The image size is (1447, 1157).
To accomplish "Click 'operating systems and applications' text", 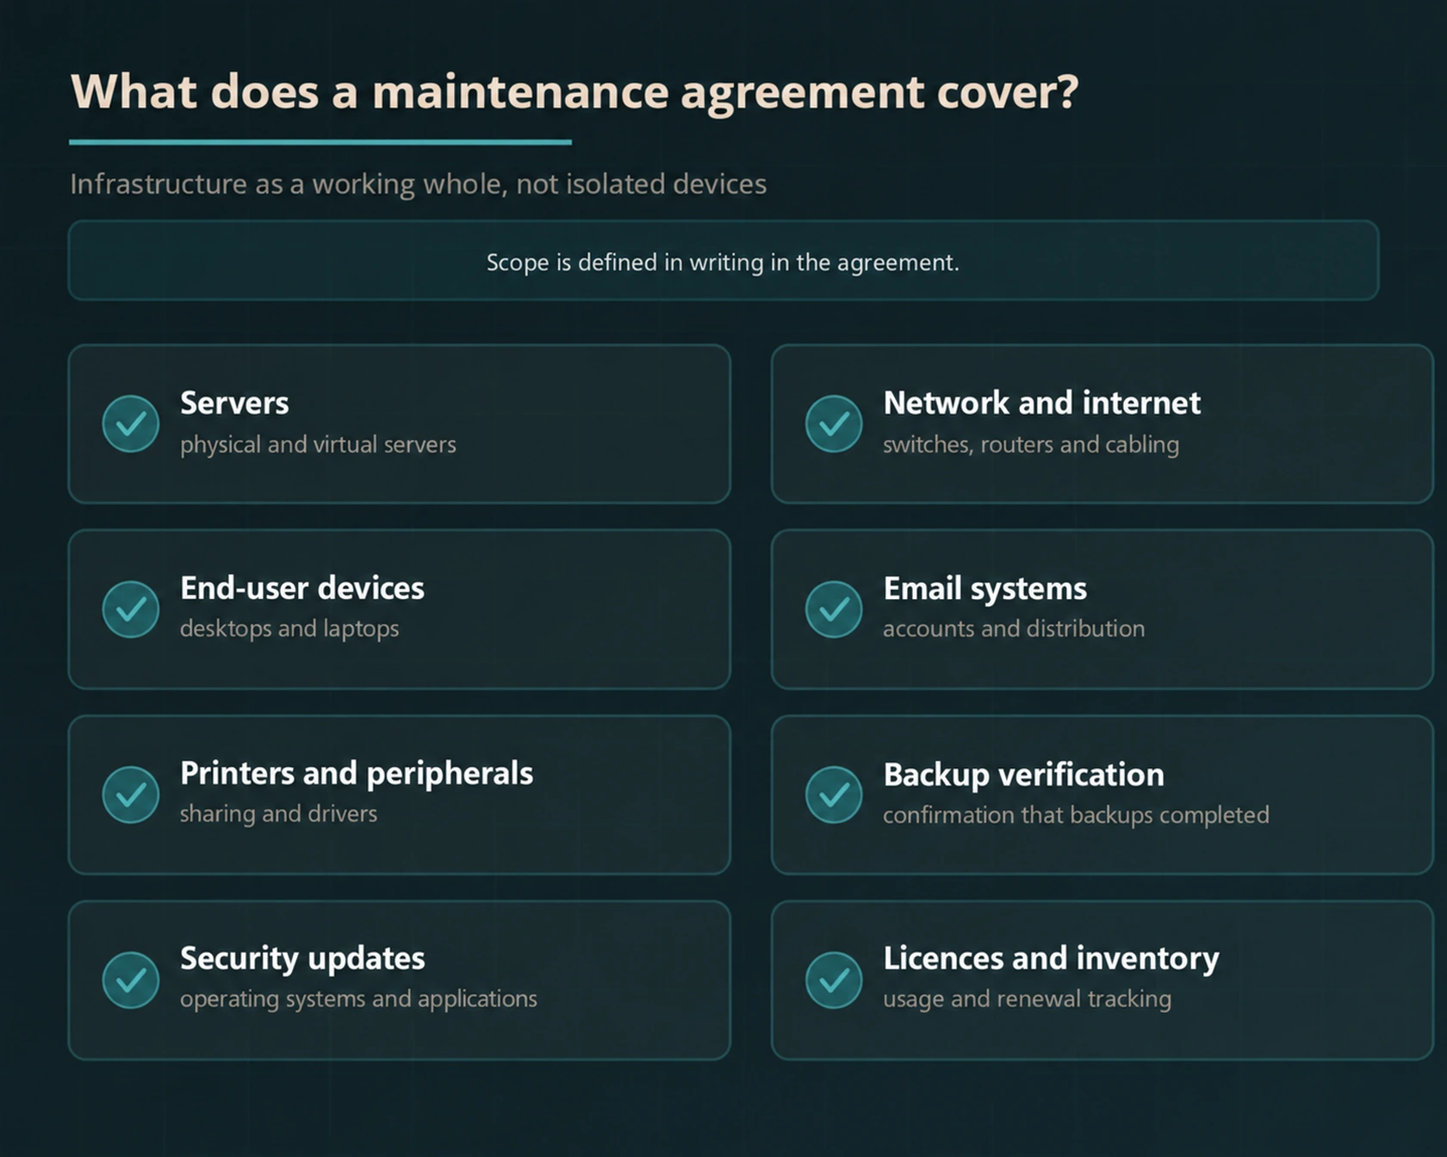I will click(x=358, y=999).
